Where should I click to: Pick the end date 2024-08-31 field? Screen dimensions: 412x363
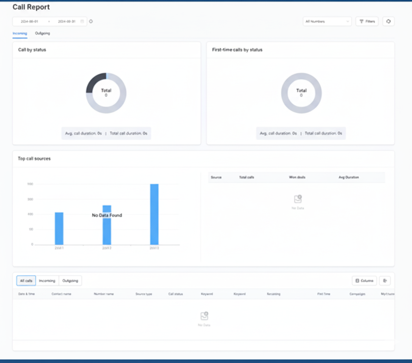pyautogui.click(x=66, y=22)
